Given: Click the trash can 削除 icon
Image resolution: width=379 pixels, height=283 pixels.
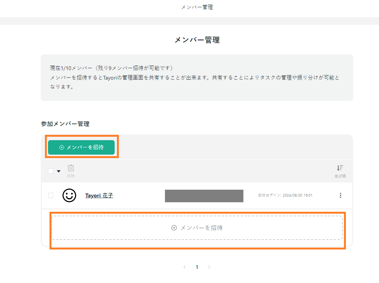Looking at the screenshot, I should pos(71,168).
